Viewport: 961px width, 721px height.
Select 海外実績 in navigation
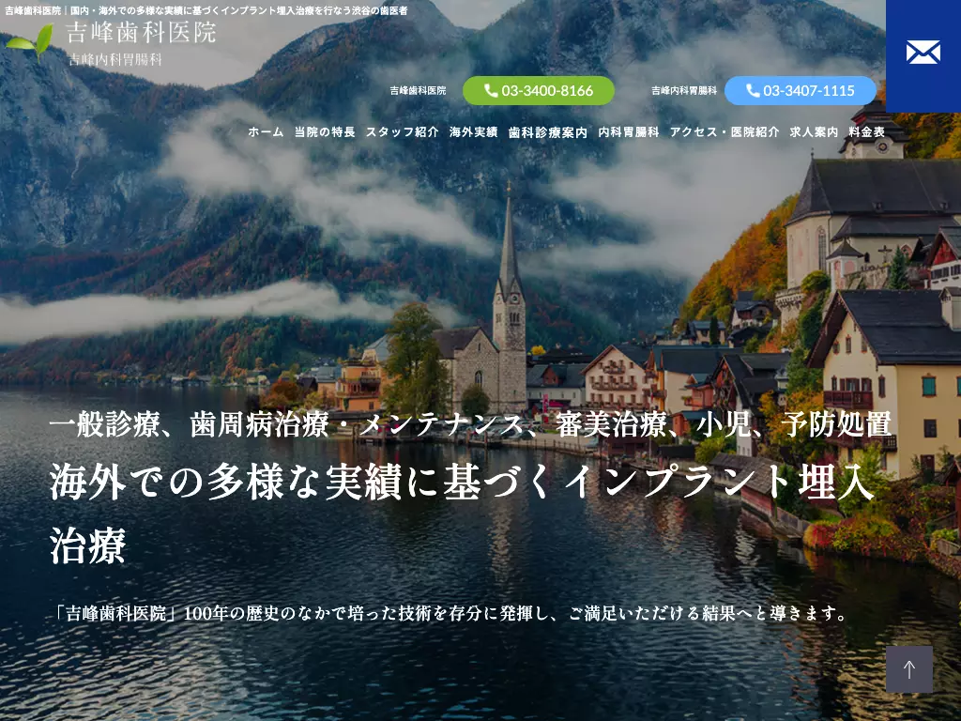[x=473, y=131]
